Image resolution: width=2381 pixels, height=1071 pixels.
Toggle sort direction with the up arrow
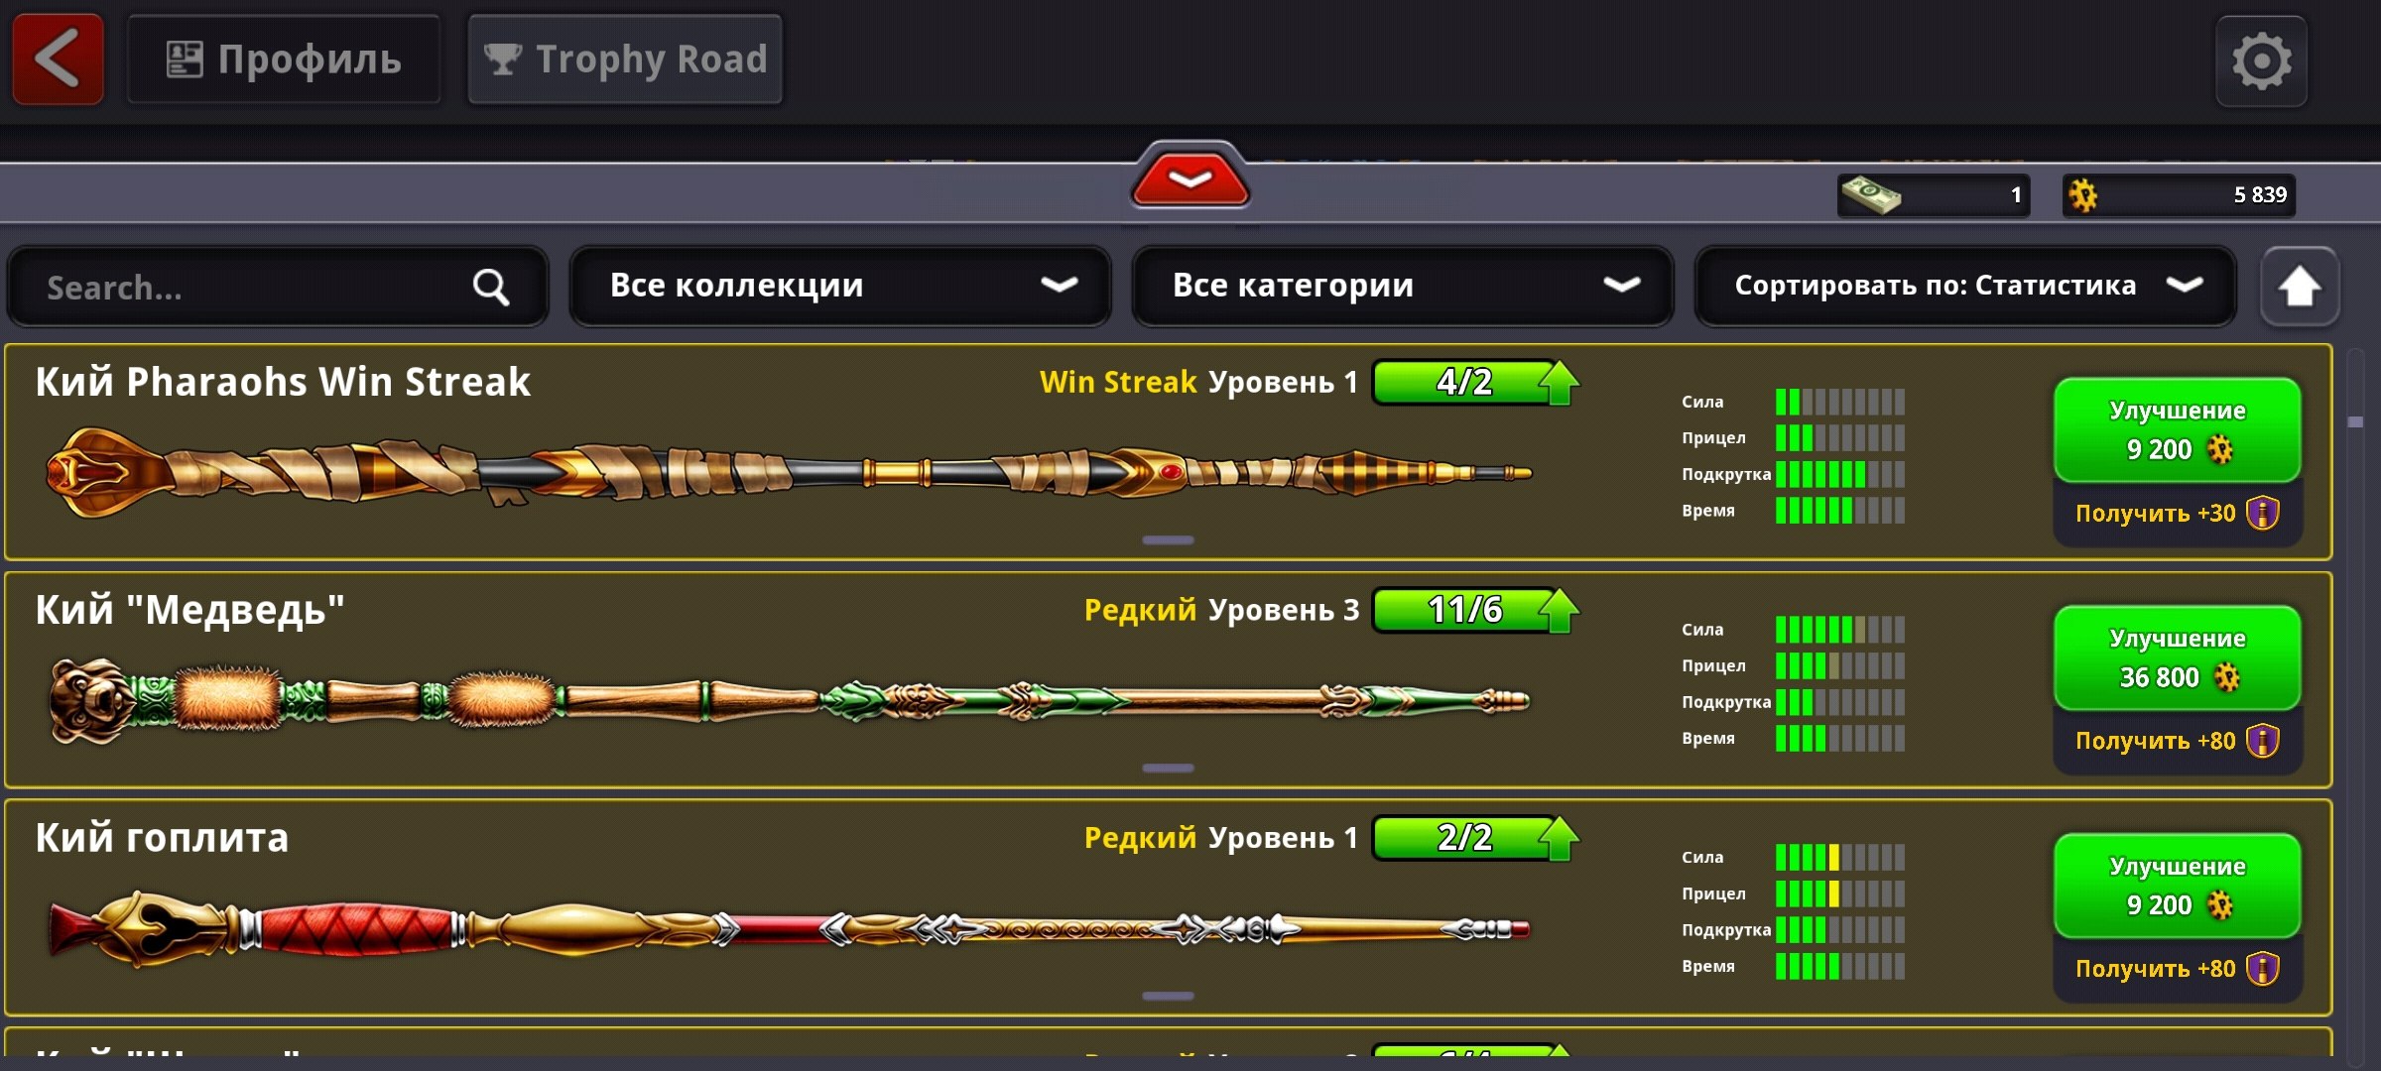pyautogui.click(x=2300, y=287)
